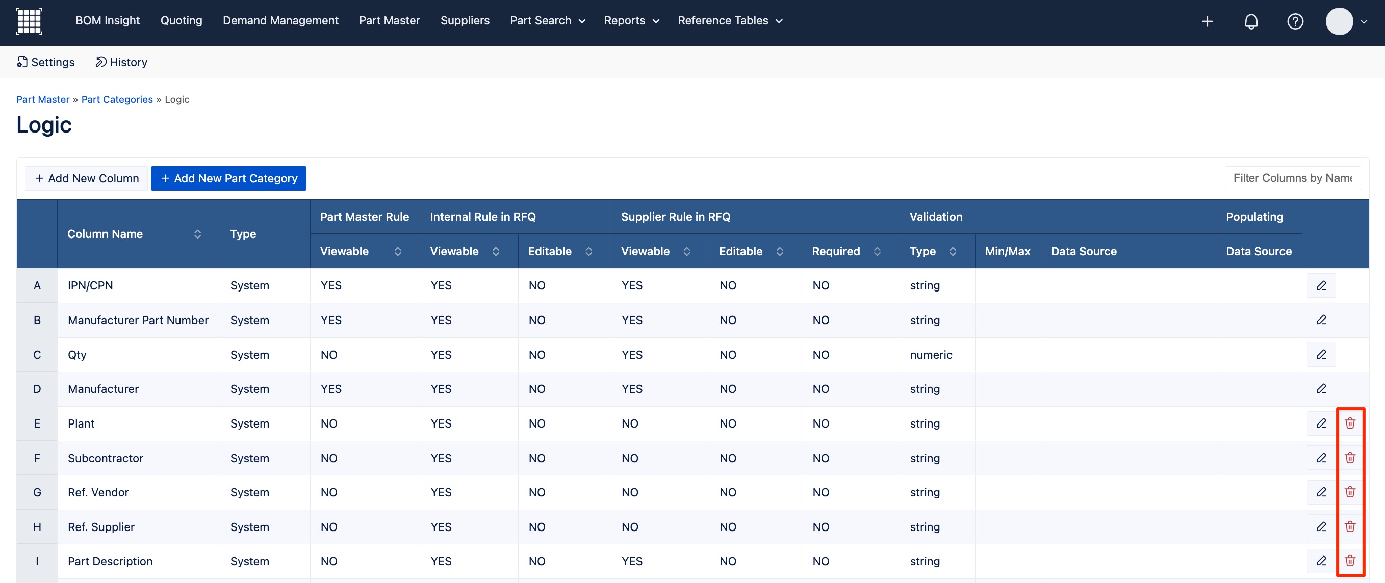Edit the Ref. Vendor row
Image resolution: width=1385 pixels, height=583 pixels.
(1321, 492)
